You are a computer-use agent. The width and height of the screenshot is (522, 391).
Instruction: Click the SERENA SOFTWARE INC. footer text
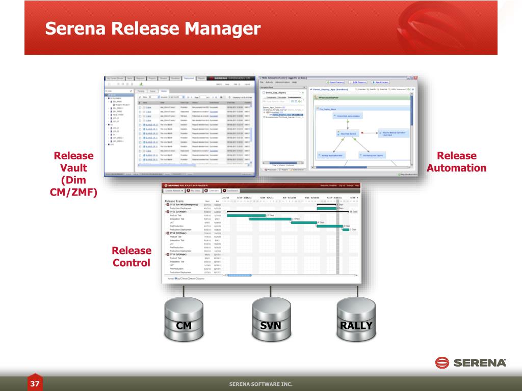tap(260, 384)
